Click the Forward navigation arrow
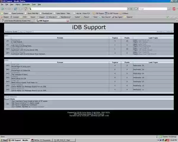 click(9, 9)
